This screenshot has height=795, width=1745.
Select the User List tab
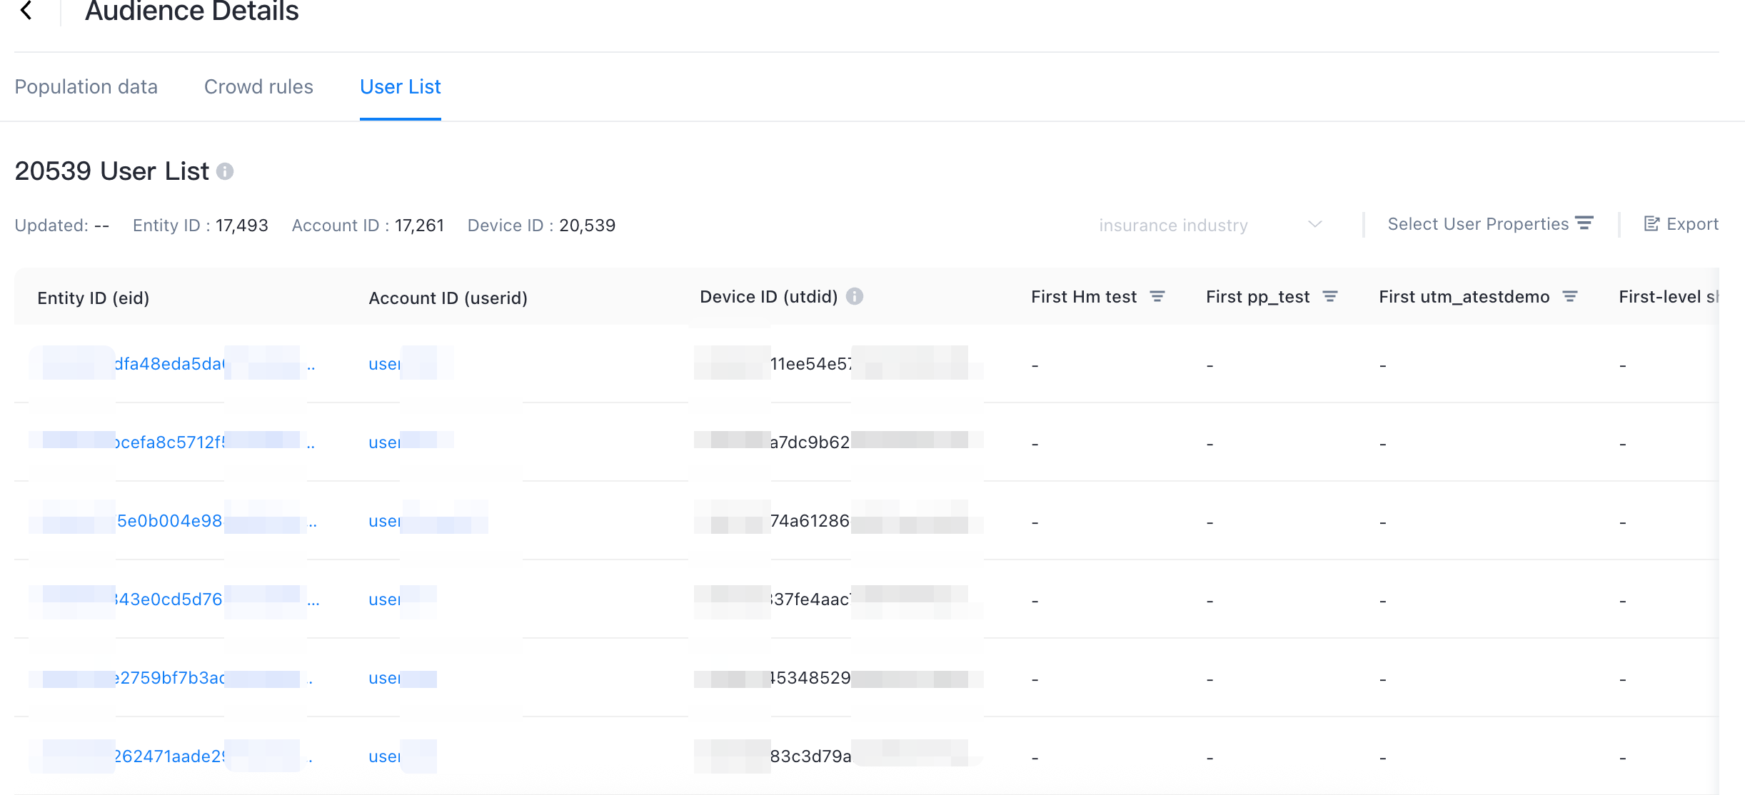[x=401, y=86]
